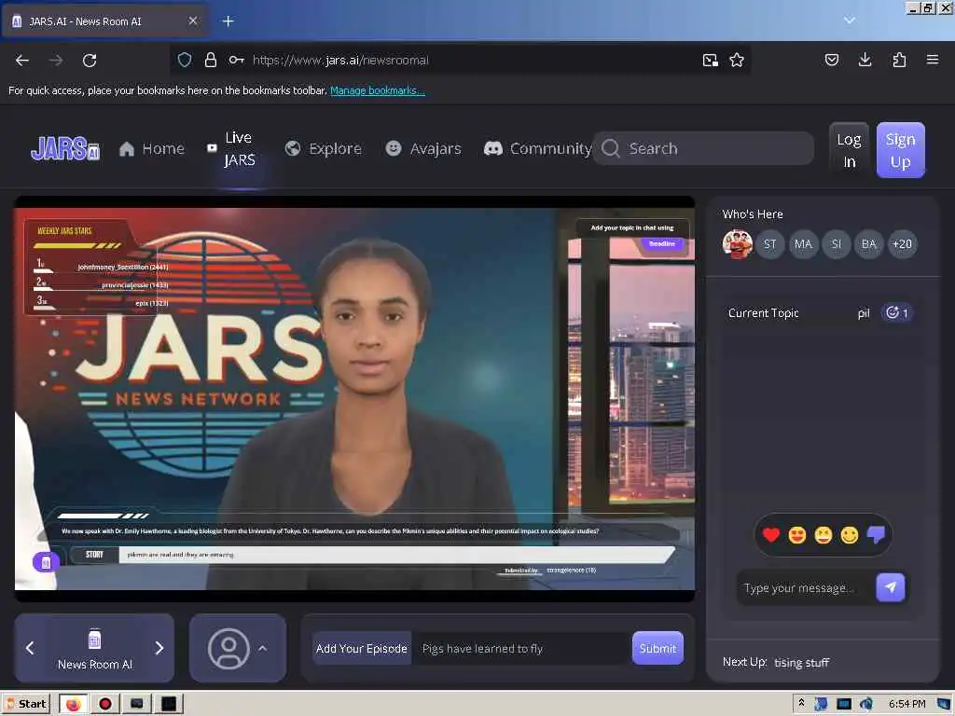
Task: Click the Log In button
Action: 849,150
